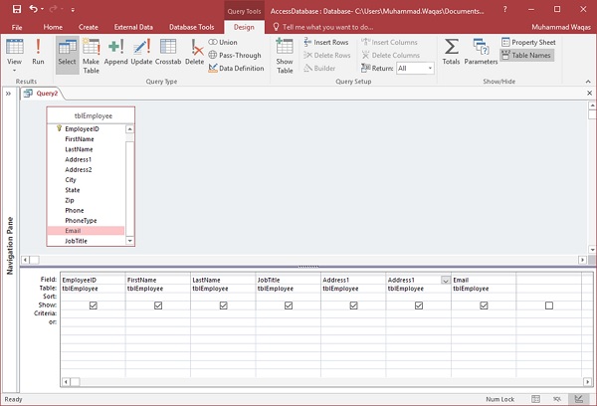The width and height of the screenshot is (597, 406).
Task: Run the query with the Run icon
Action: [x=38, y=51]
